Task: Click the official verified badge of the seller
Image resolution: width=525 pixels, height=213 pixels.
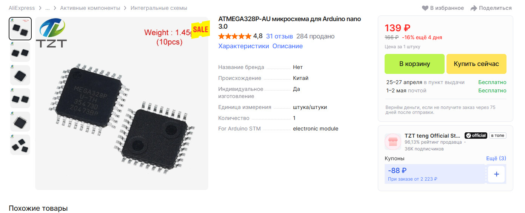Action: point(476,135)
